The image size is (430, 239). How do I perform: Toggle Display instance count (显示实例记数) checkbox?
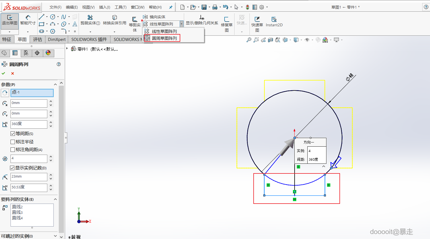coord(12,168)
